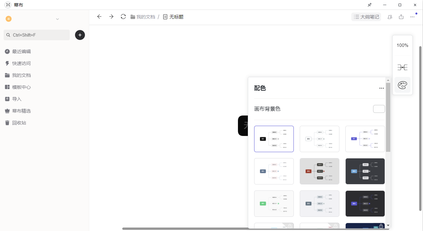This screenshot has width=423, height=231.
Task: Create new document with plus button
Action: 80,35
